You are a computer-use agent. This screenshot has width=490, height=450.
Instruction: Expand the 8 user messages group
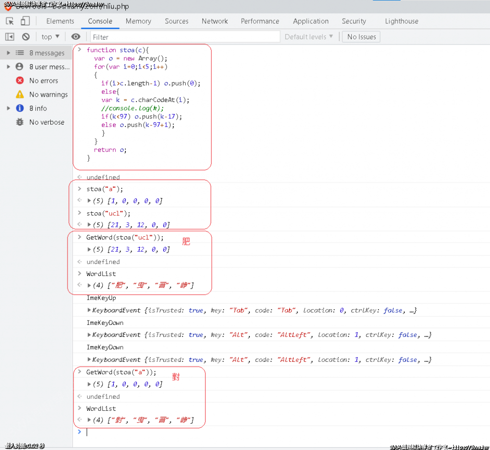pyautogui.click(x=8, y=67)
